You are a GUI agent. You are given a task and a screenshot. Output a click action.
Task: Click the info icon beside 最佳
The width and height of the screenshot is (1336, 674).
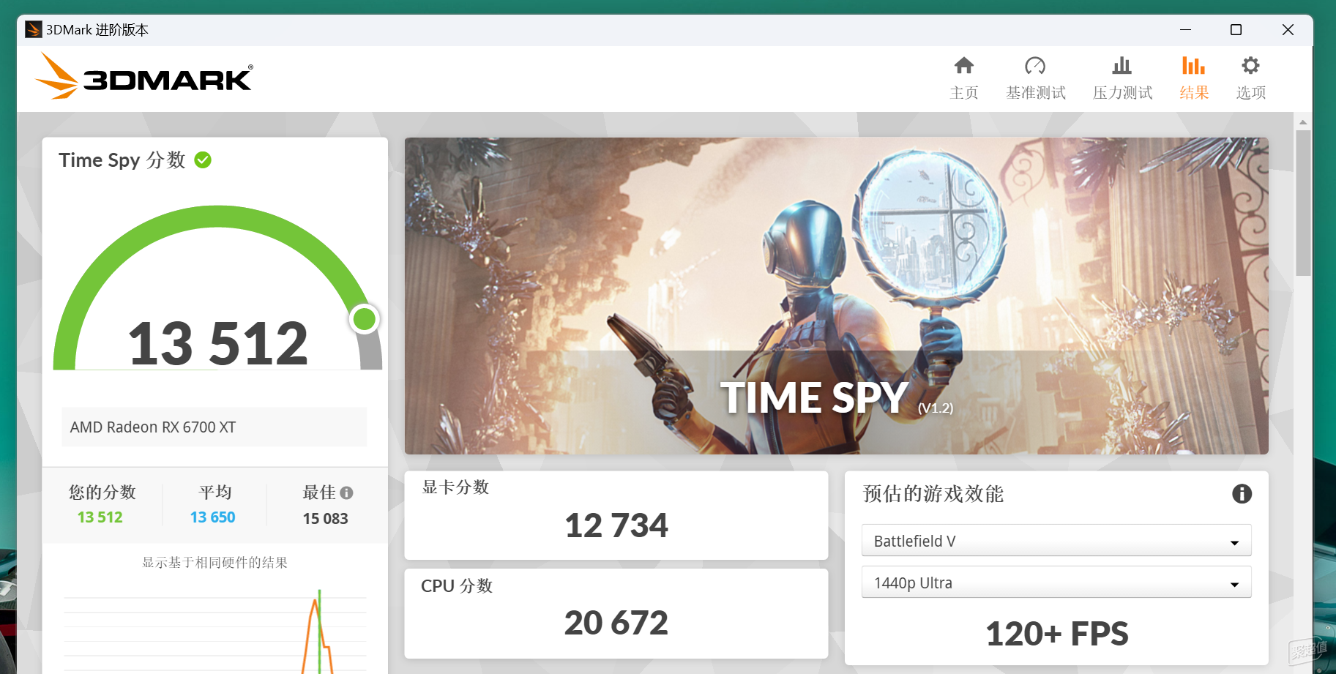point(347,493)
